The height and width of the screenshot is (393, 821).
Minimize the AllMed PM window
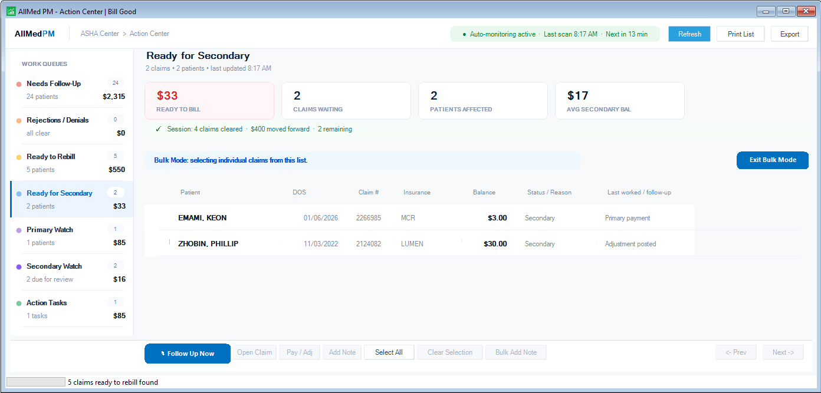click(x=766, y=11)
